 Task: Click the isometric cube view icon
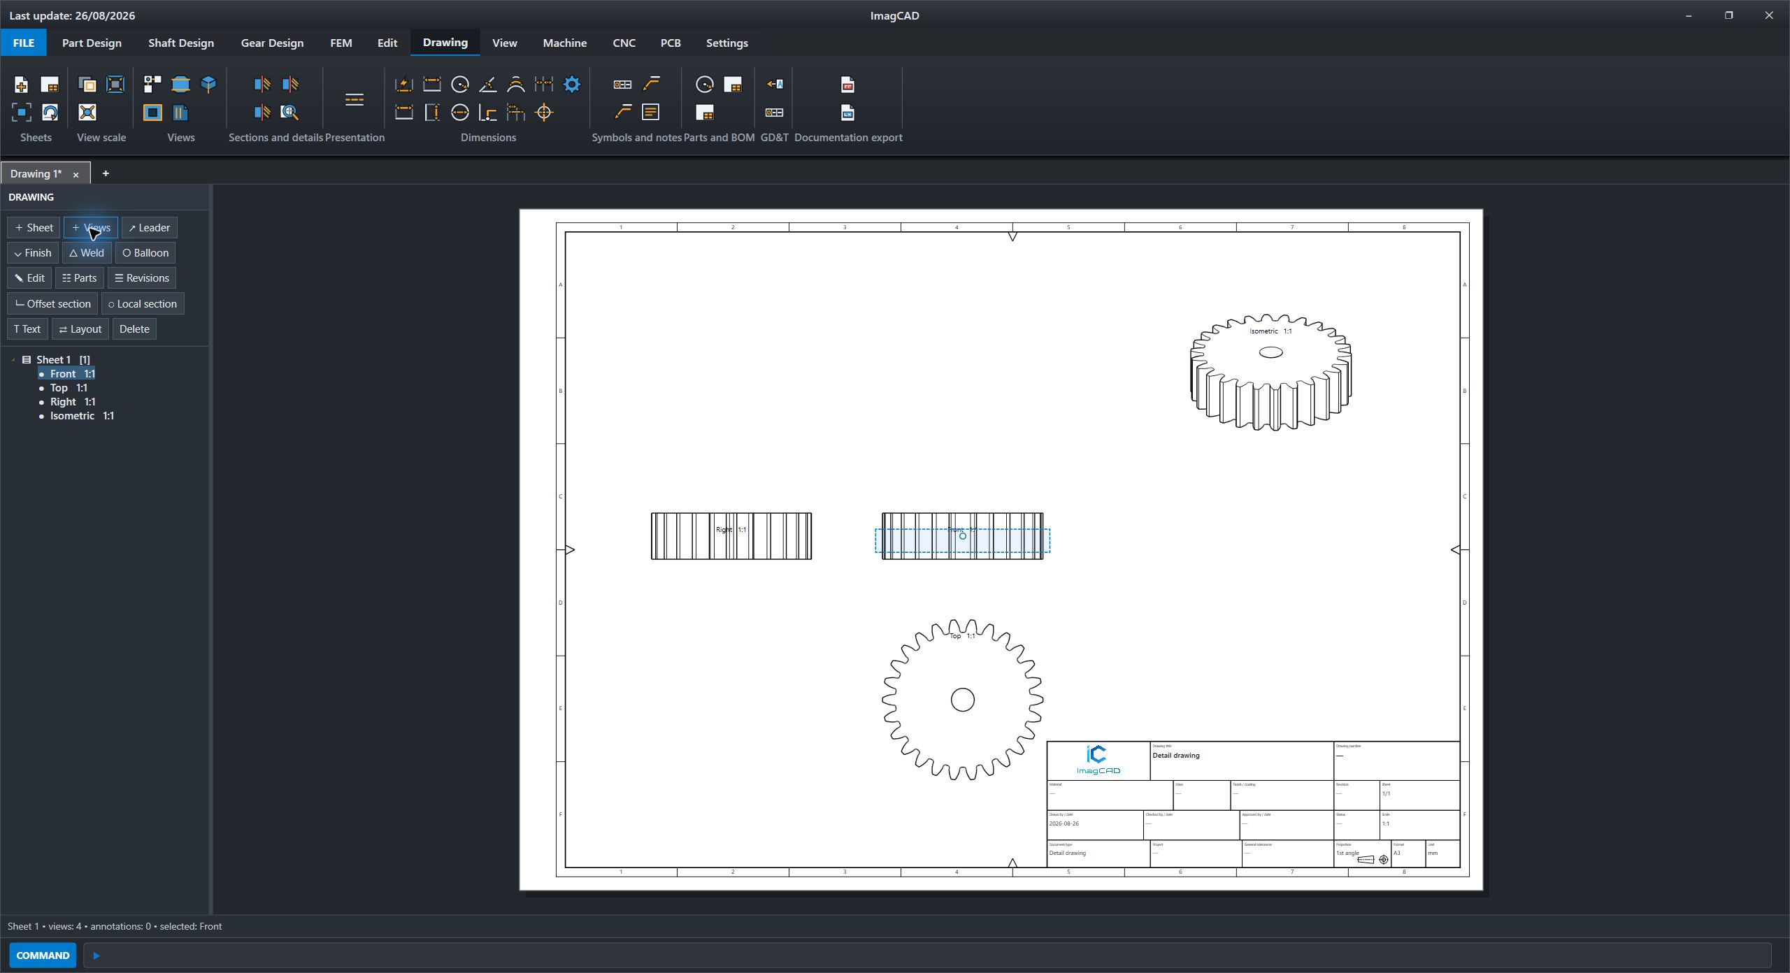pyautogui.click(x=208, y=85)
